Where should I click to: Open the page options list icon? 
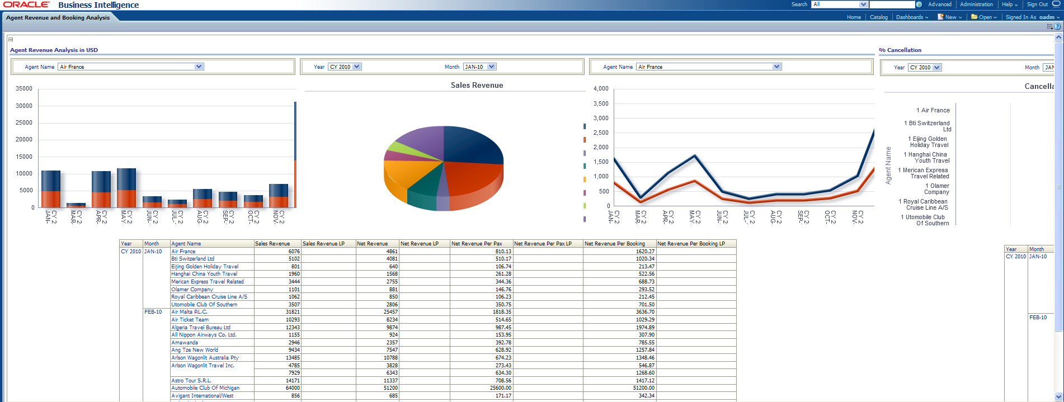(x=1049, y=26)
